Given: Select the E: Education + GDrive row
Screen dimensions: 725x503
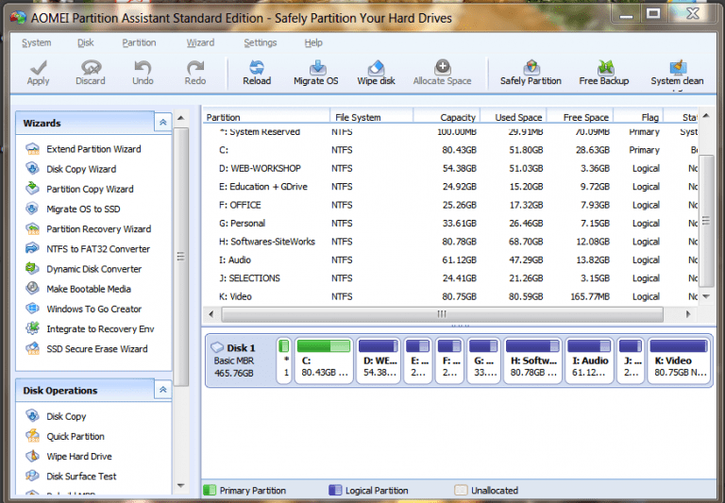Looking at the screenshot, I should pyautogui.click(x=451, y=186).
